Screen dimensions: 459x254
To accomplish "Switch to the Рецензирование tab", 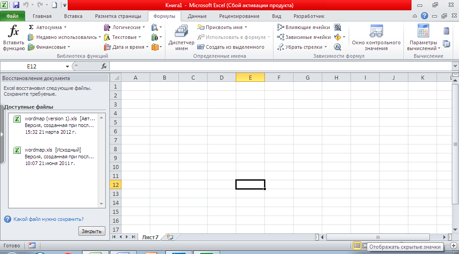I will [x=239, y=16].
